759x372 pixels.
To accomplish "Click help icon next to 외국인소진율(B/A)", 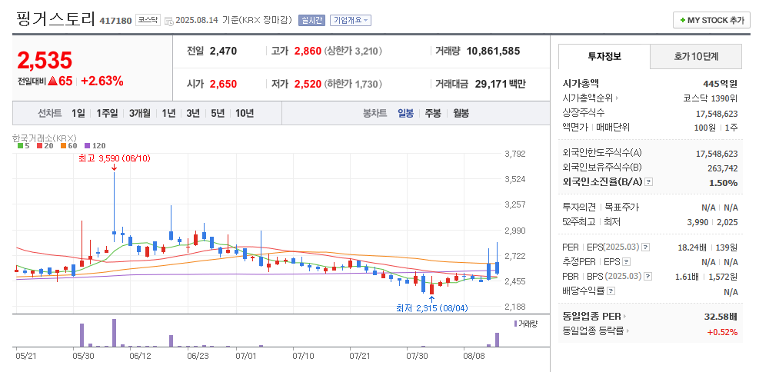I will [649, 182].
